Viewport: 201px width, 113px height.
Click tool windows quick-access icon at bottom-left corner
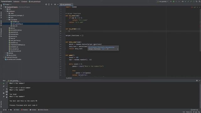pyautogui.click(x=1, y=112)
